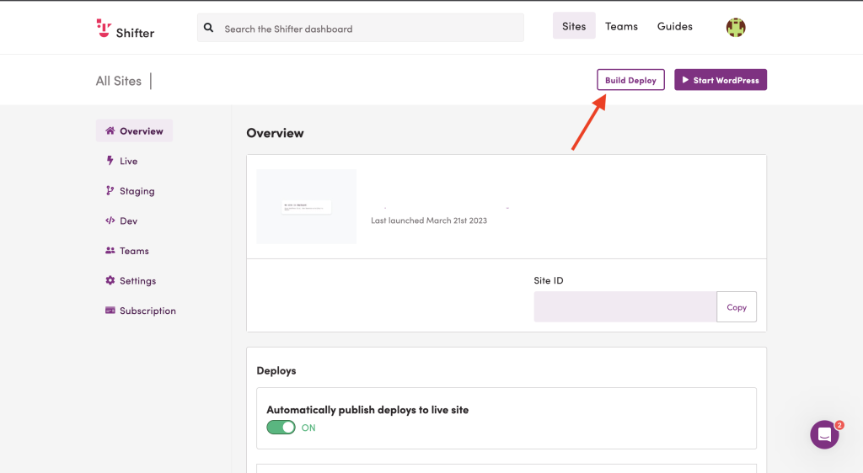Click the Dev code icon
863x473 pixels.
click(110, 221)
